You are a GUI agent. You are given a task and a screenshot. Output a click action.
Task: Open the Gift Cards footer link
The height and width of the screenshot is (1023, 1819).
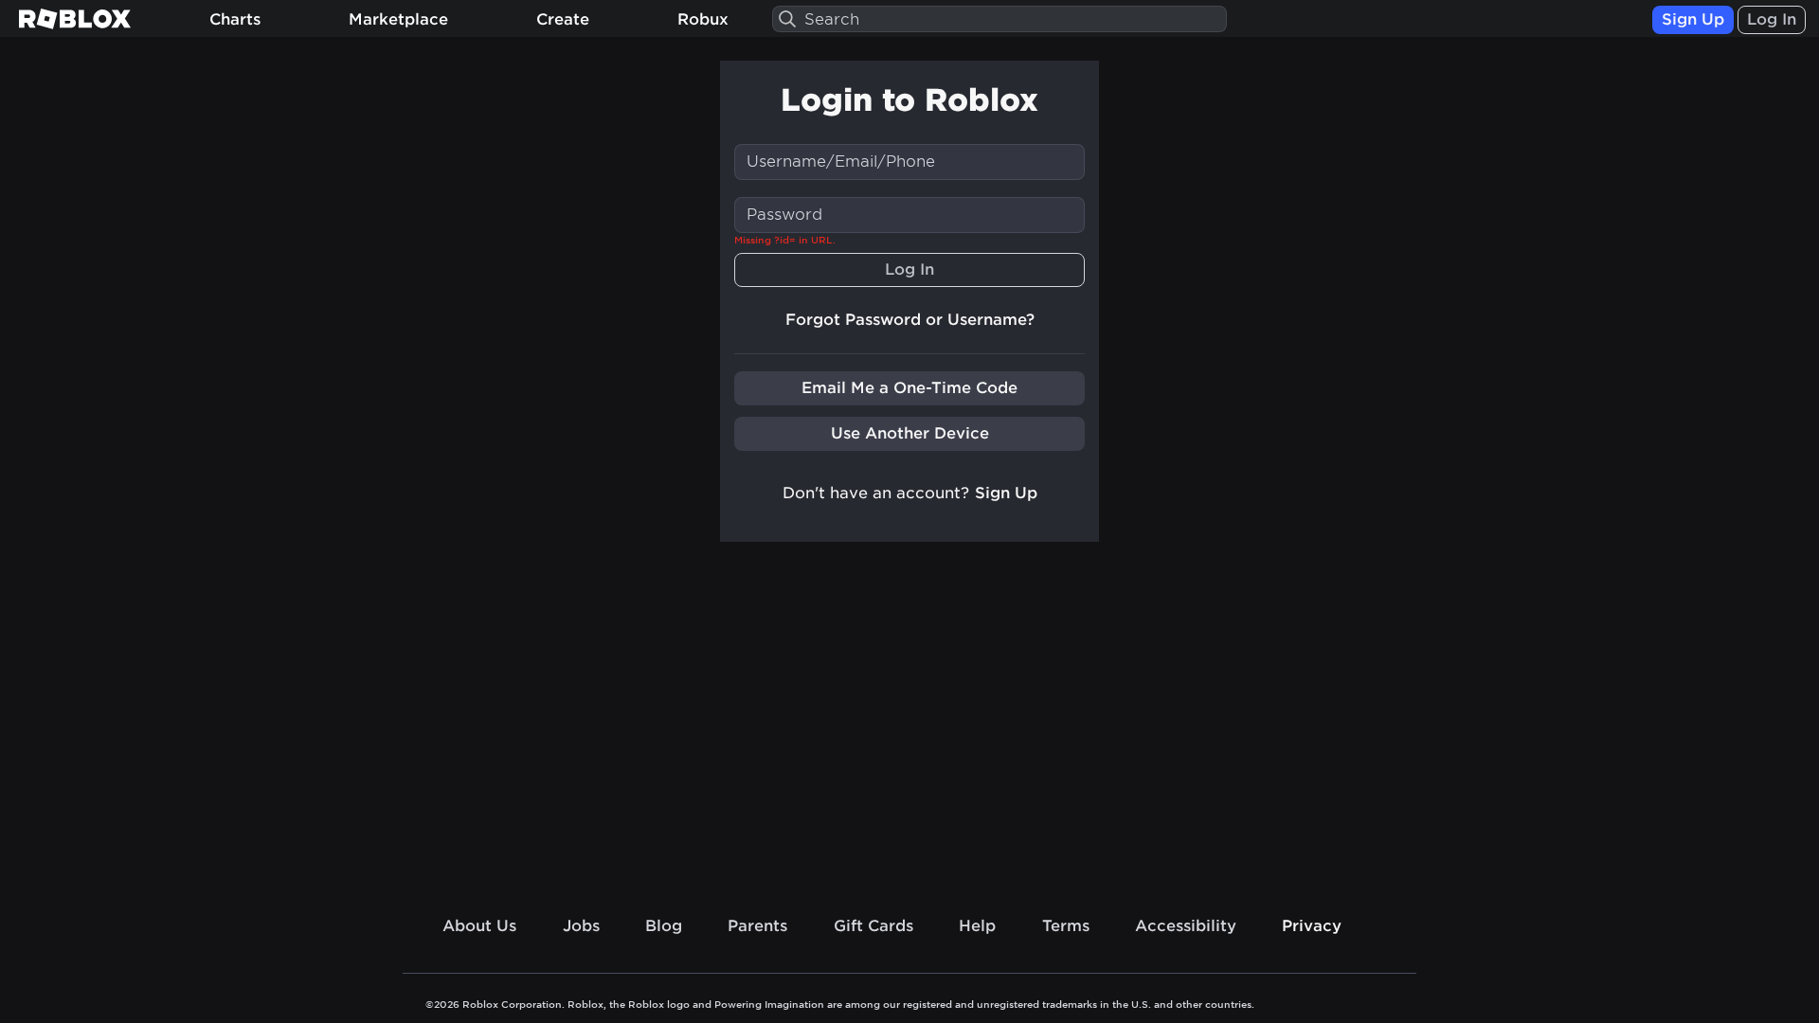click(873, 926)
